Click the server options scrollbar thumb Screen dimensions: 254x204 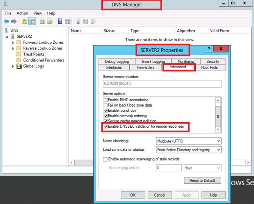click(x=218, y=116)
